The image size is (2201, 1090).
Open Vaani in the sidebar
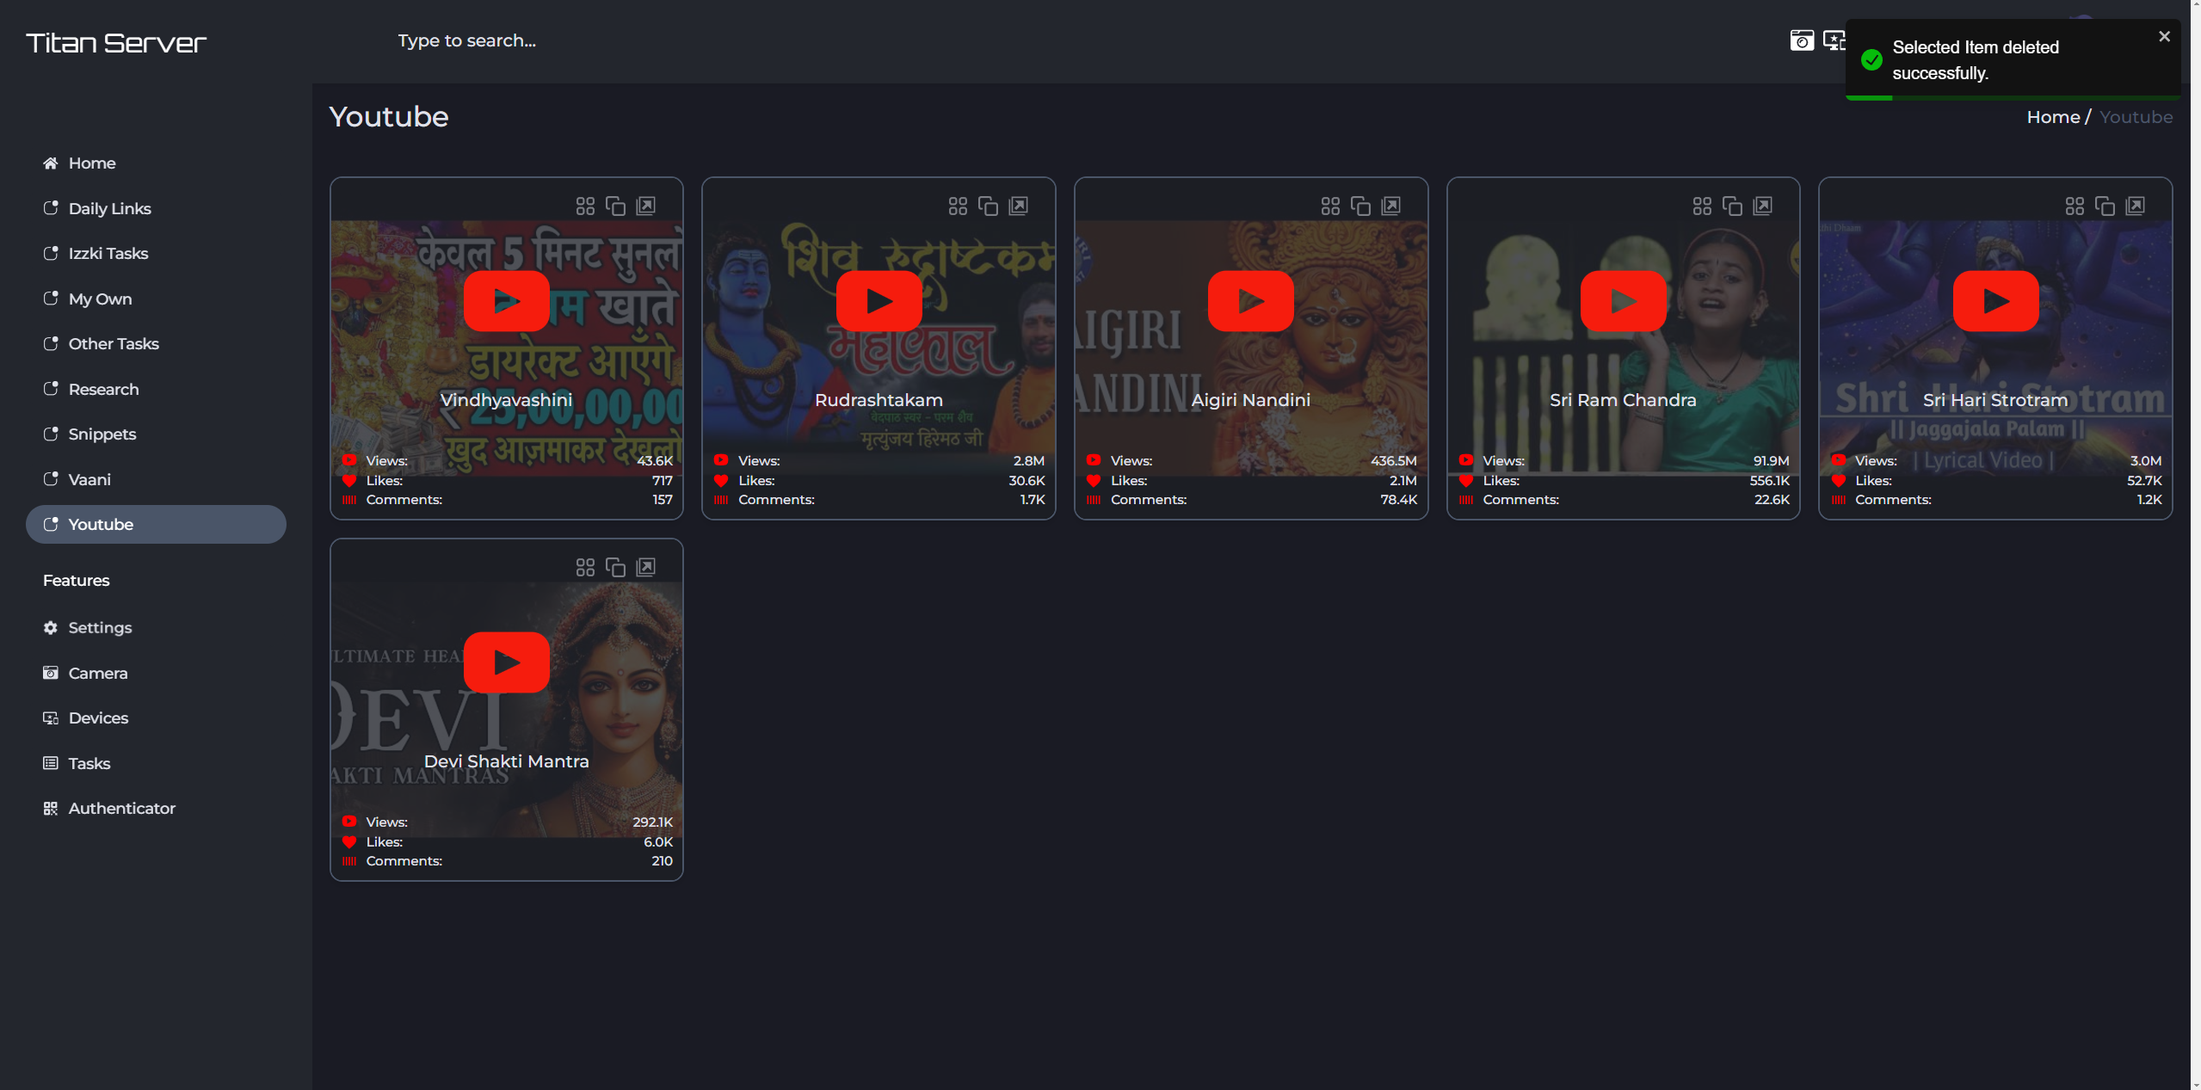click(156, 479)
